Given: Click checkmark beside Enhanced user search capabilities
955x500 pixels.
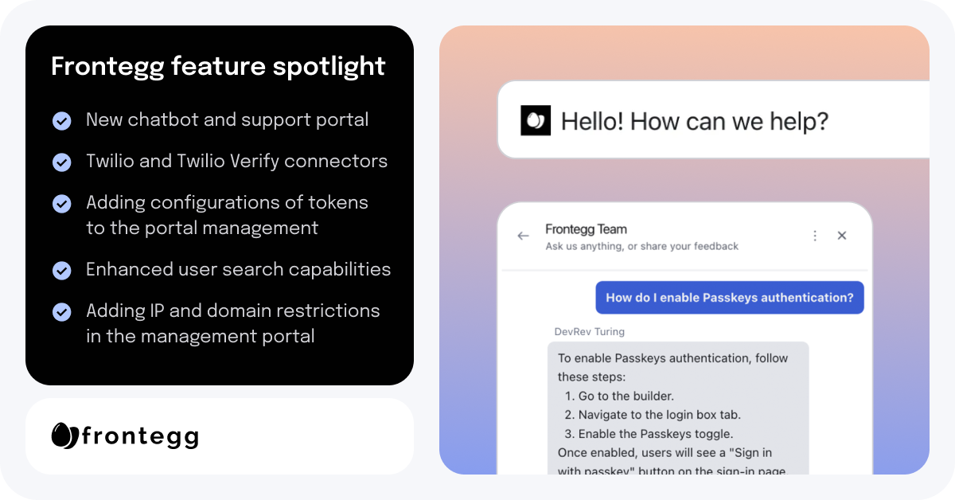Looking at the screenshot, I should pyautogui.click(x=61, y=271).
